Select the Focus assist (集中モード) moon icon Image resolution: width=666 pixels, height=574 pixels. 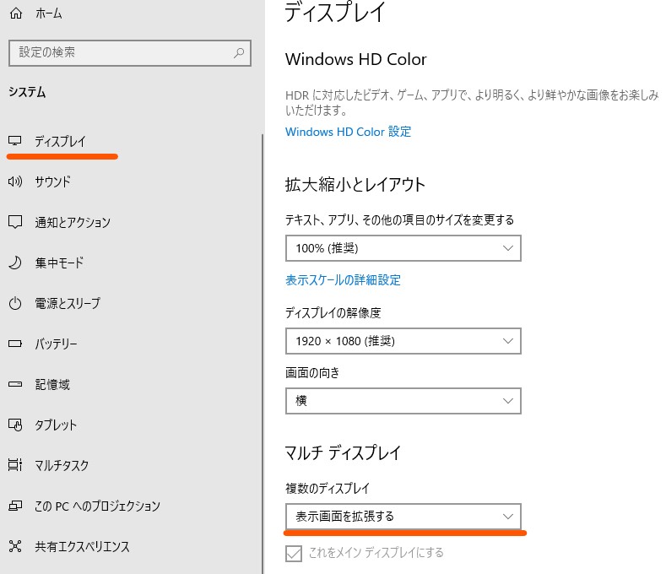(15, 263)
